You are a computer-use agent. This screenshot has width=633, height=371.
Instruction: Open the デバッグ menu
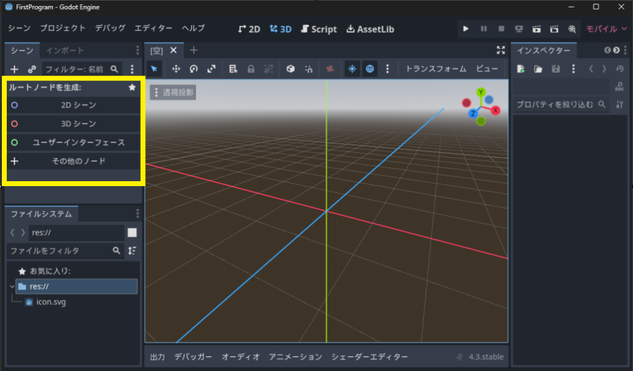coord(110,28)
